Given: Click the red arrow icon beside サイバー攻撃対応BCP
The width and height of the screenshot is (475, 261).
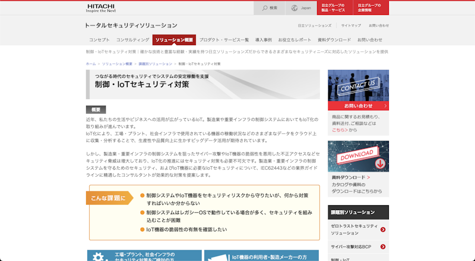Looking at the screenshot, I should [383, 247].
